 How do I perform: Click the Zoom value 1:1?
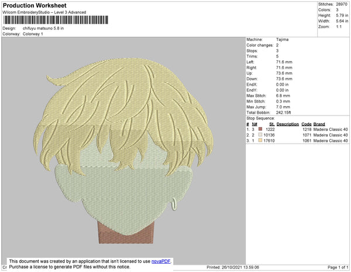[x=339, y=27]
